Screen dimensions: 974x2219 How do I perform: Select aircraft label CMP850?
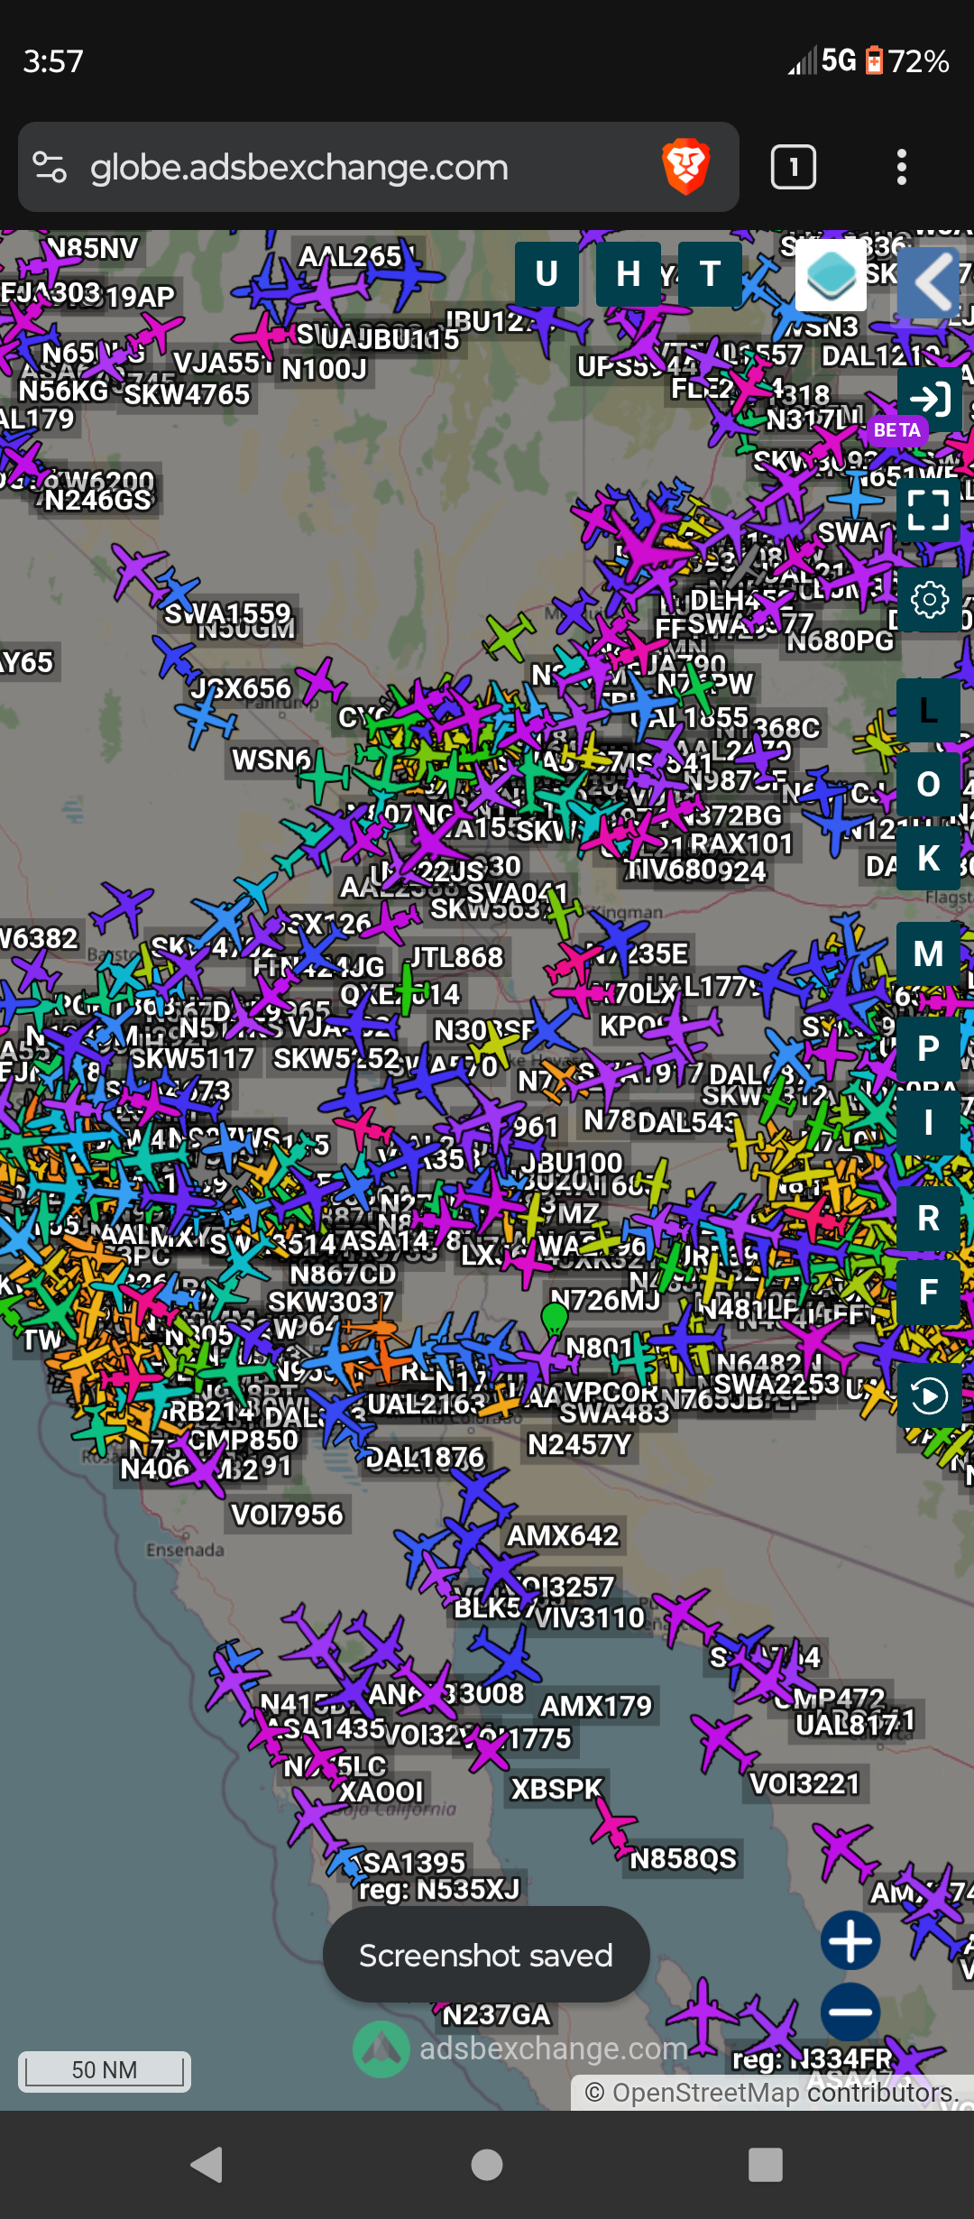coord(243,1440)
